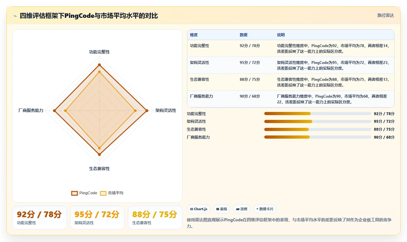Screen dimensions: 407x242
Task: Click the 市场平均 point on the 生态兼容性 axis
Action: [99, 148]
